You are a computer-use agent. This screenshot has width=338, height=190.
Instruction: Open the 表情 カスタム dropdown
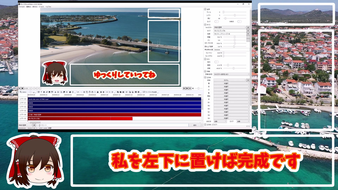click(230, 80)
